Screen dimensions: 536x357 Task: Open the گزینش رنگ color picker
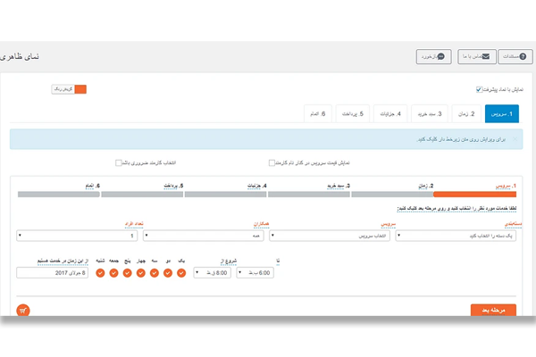[x=68, y=89]
